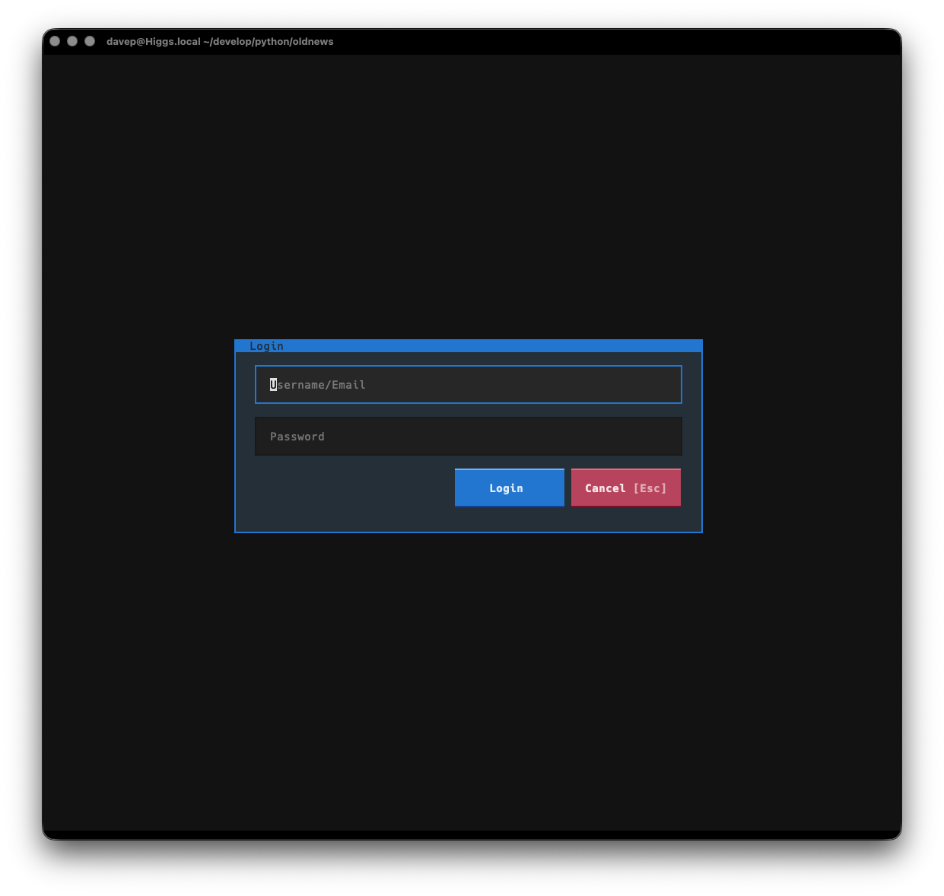The image size is (944, 896).
Task: Click the [Esc] hint inside Cancel button
Action: [x=651, y=488]
